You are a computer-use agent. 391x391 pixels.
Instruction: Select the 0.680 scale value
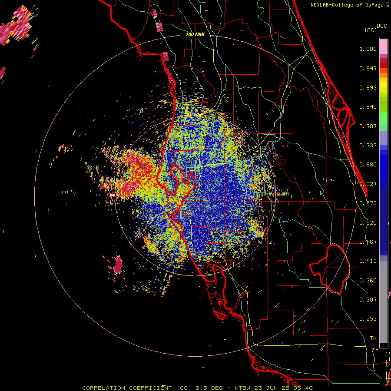coord(368,165)
